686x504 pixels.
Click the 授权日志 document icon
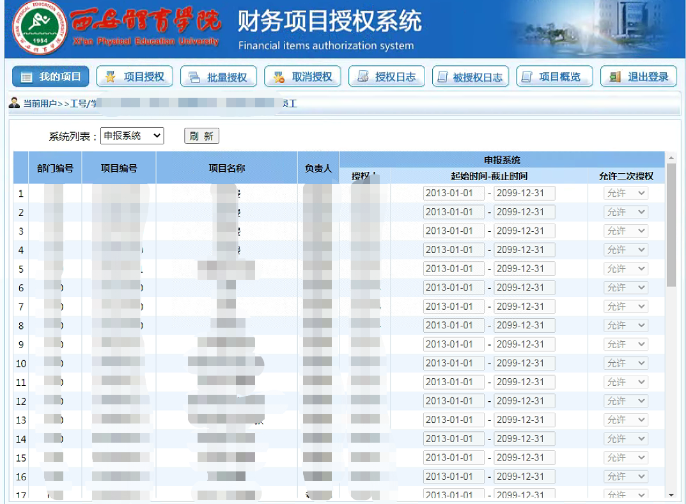362,77
